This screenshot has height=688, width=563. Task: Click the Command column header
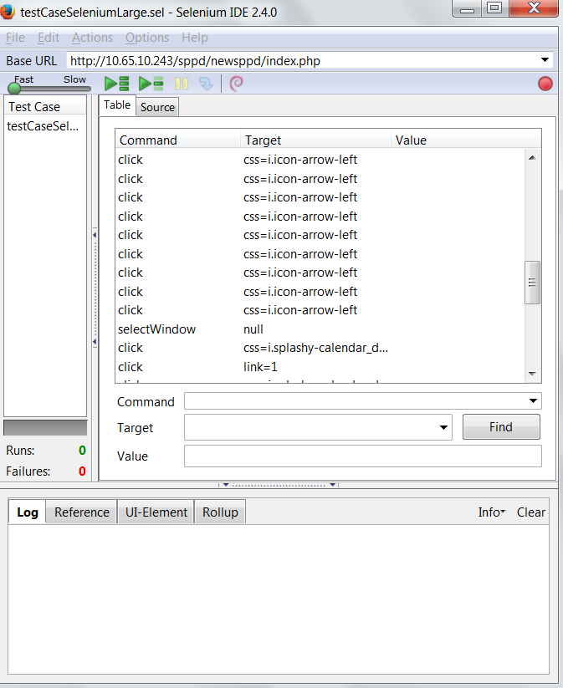(x=178, y=140)
